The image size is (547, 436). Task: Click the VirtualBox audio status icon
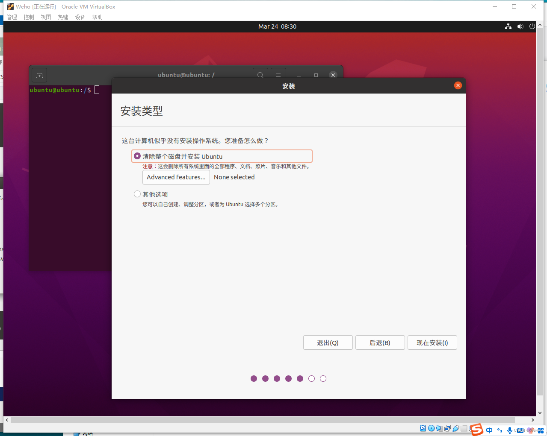point(439,428)
